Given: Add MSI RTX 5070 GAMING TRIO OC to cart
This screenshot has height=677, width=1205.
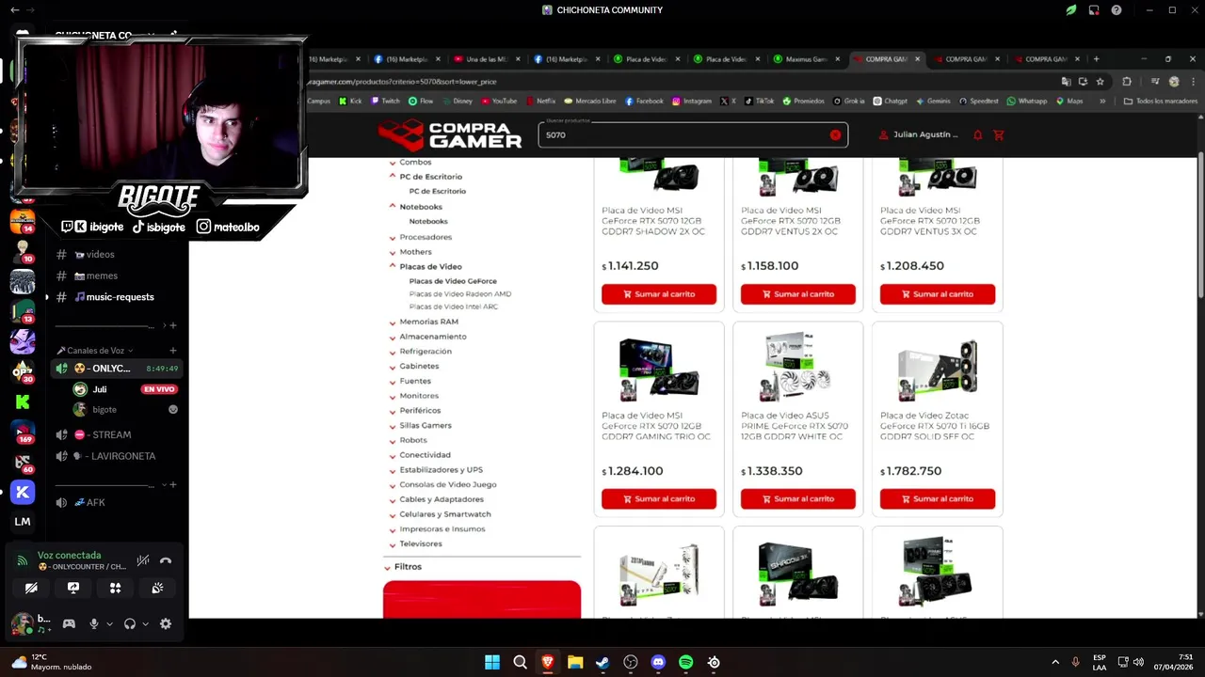Looking at the screenshot, I should tap(659, 499).
